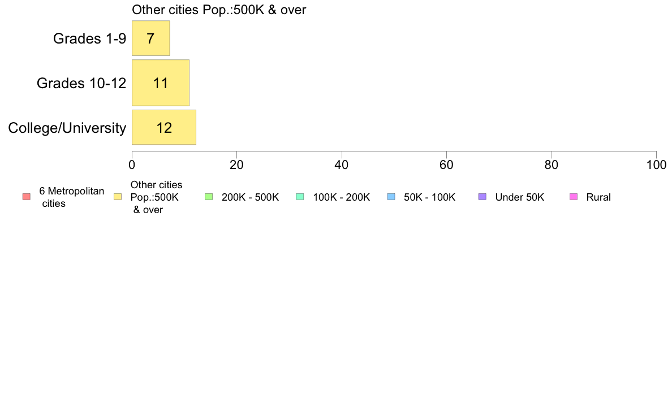Click the blue 50K - 100K legend swatch
This screenshot has height=416, width=672.
pyautogui.click(x=391, y=197)
